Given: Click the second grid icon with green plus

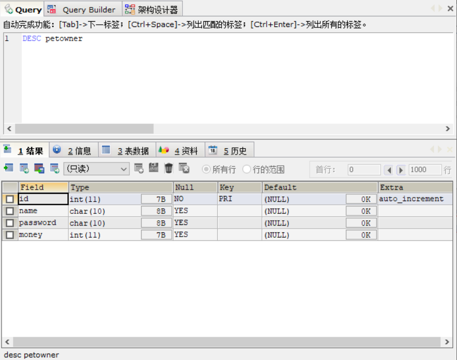Looking at the screenshot, I should (x=24, y=168).
